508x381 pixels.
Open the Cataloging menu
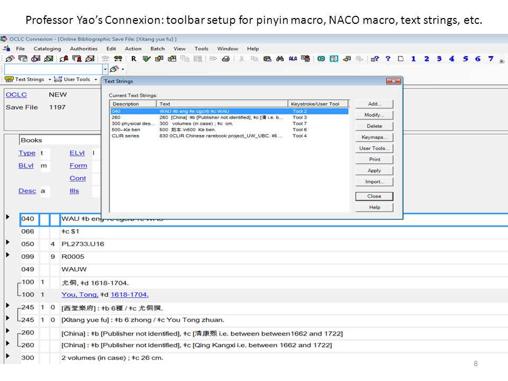(47, 49)
